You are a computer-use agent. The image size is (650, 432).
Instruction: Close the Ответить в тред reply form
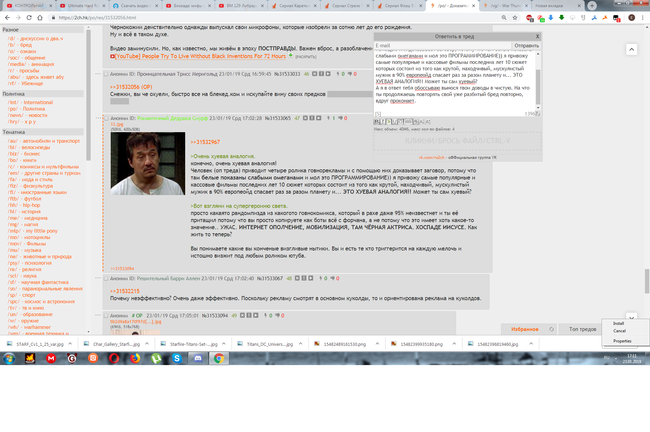[x=537, y=37]
